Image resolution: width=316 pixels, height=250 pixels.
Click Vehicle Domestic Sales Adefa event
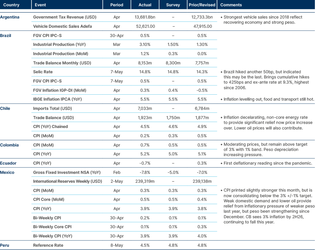pyautogui.click(x=62, y=26)
